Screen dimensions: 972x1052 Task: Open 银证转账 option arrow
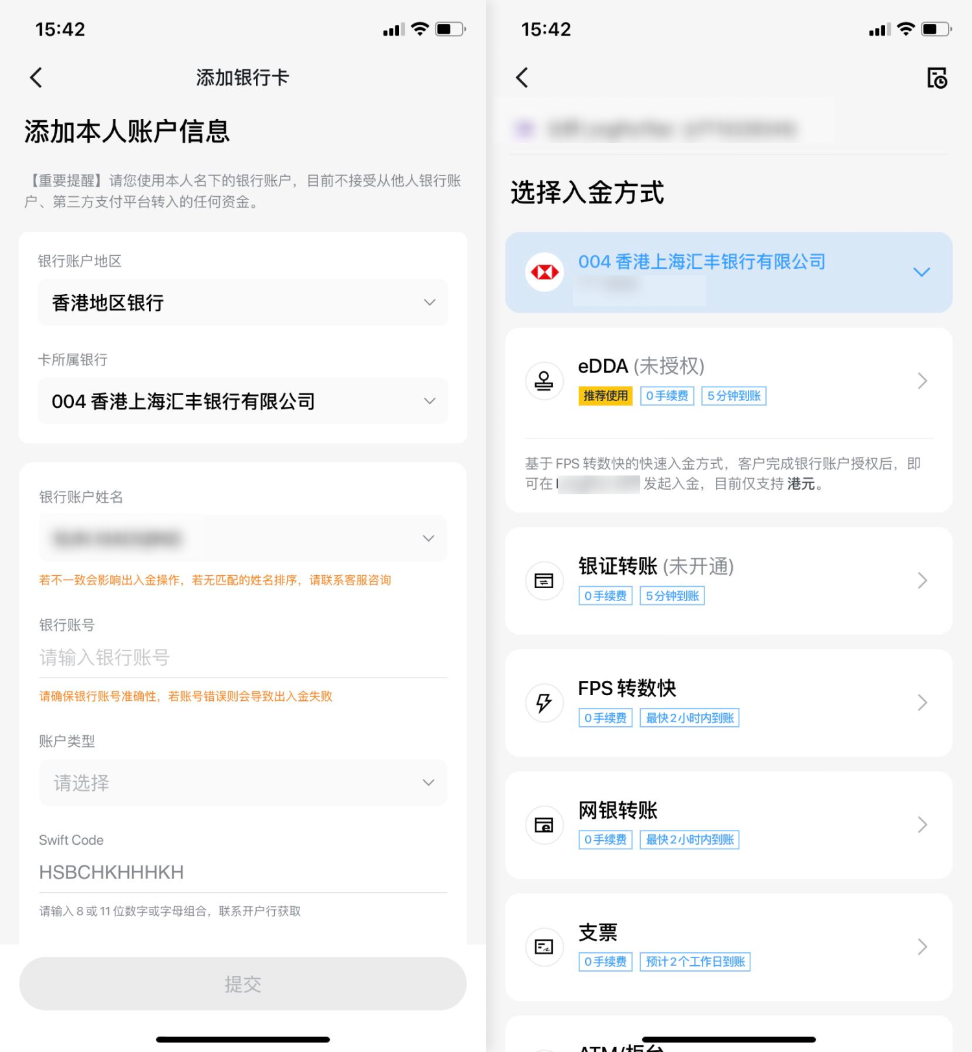pos(923,580)
